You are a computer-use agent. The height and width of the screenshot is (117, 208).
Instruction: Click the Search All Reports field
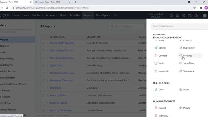click(x=126, y=26)
